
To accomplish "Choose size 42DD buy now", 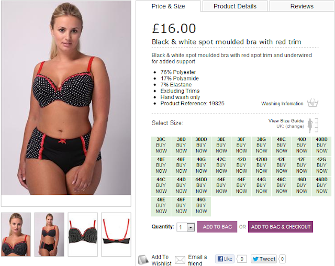I will [261, 165].
